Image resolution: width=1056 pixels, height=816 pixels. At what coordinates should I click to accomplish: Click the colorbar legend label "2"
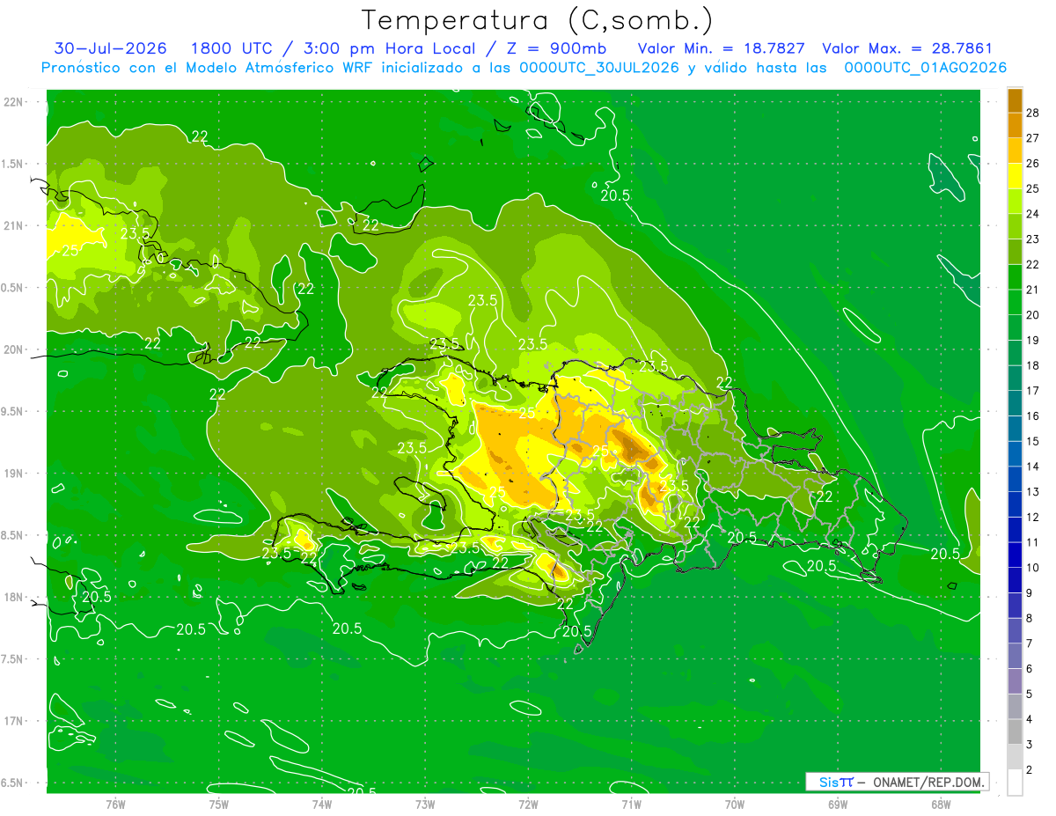coord(1030,769)
